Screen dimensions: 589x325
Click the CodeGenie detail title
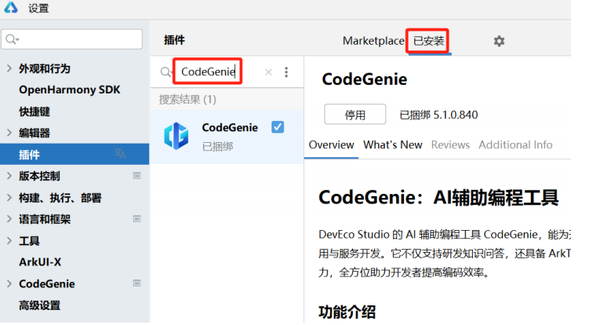pos(365,79)
